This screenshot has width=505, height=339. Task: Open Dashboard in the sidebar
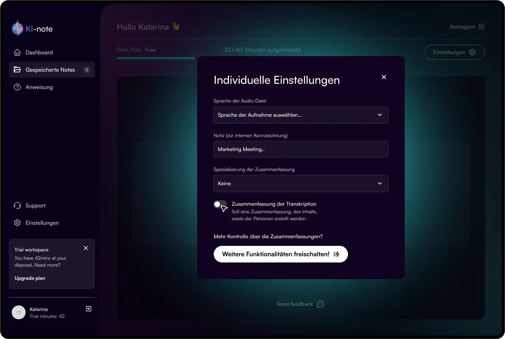pos(52,52)
